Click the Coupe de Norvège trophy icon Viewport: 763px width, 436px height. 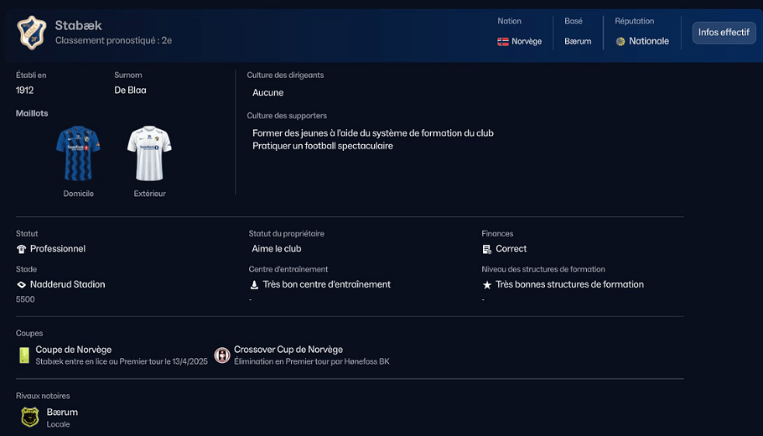pos(24,356)
